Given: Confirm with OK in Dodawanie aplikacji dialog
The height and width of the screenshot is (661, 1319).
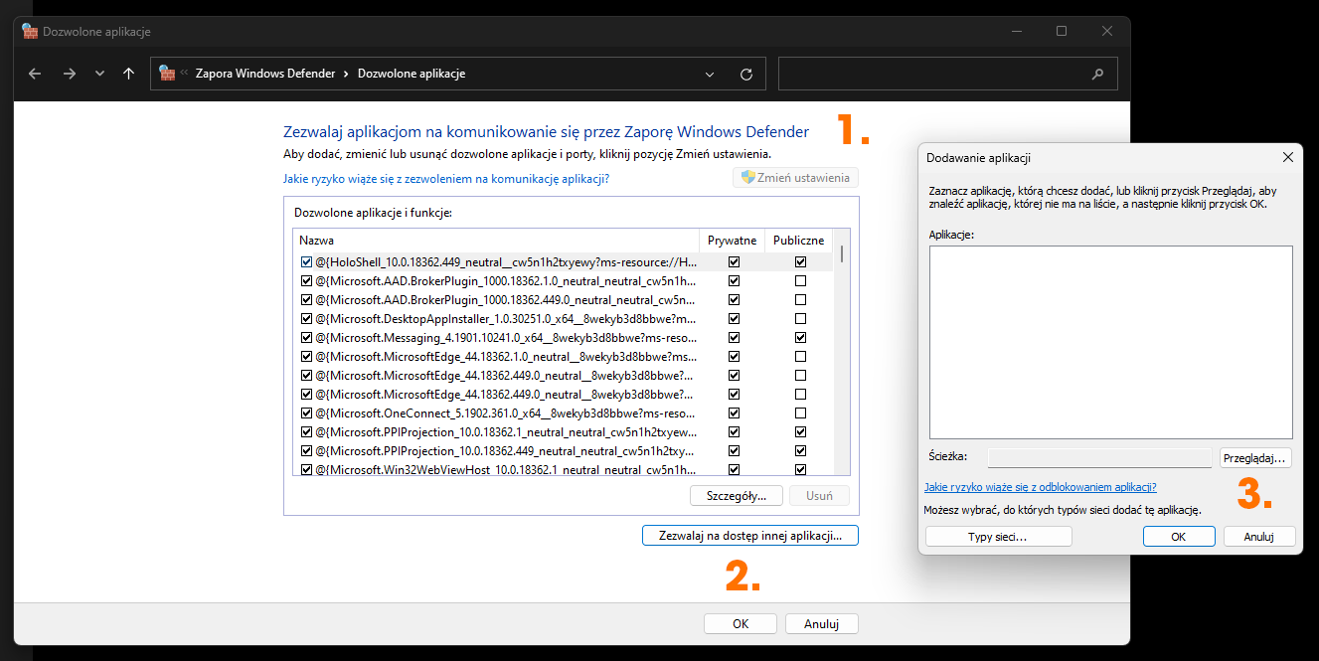Looking at the screenshot, I should pos(1179,536).
